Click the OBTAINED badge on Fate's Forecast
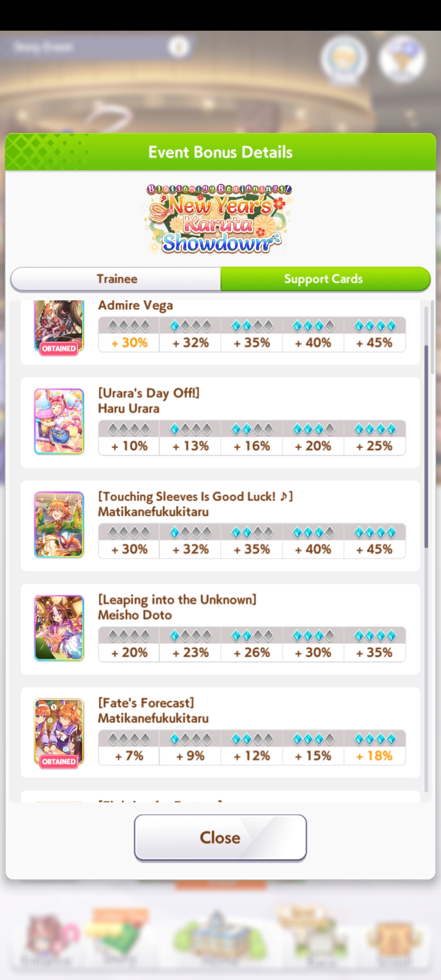 [59, 761]
